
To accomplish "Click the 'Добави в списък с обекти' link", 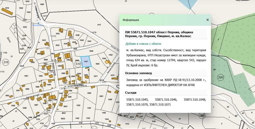I will [143, 44].
